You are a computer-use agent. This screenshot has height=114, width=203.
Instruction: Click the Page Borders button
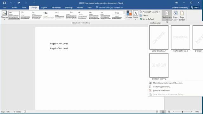pyautogui.click(x=182, y=16)
